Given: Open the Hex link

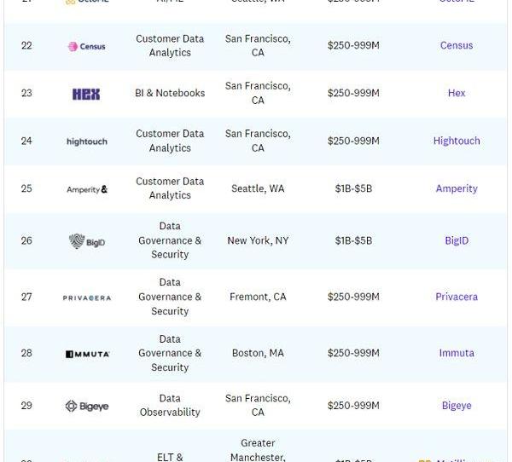Looking at the screenshot, I should point(457,93).
